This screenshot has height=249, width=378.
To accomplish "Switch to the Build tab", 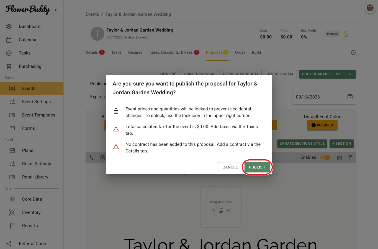I will coord(256,52).
